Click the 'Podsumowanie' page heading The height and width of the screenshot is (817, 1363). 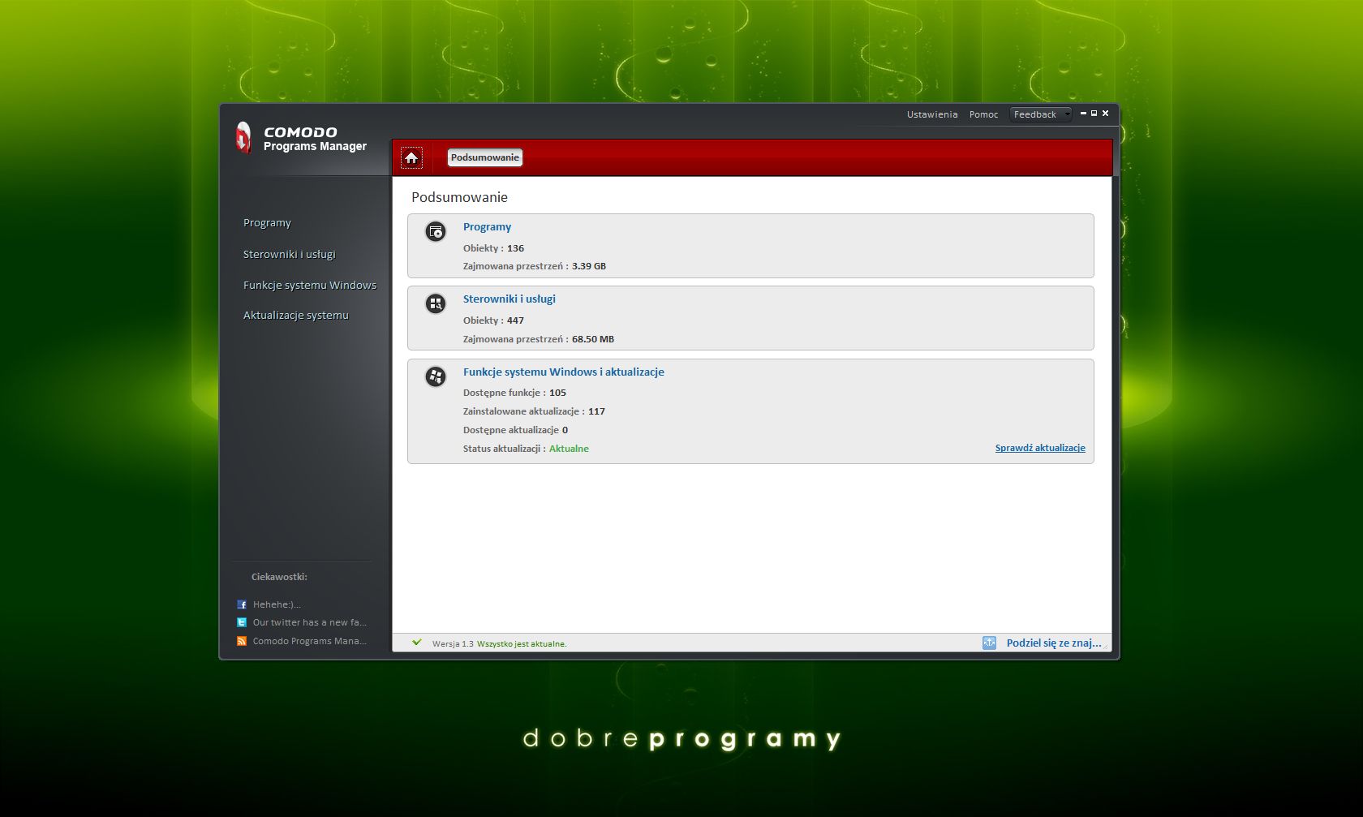pyautogui.click(x=459, y=197)
